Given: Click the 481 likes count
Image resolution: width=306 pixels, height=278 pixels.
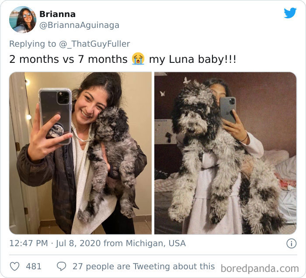Looking at the screenshot, I should [x=34, y=267].
